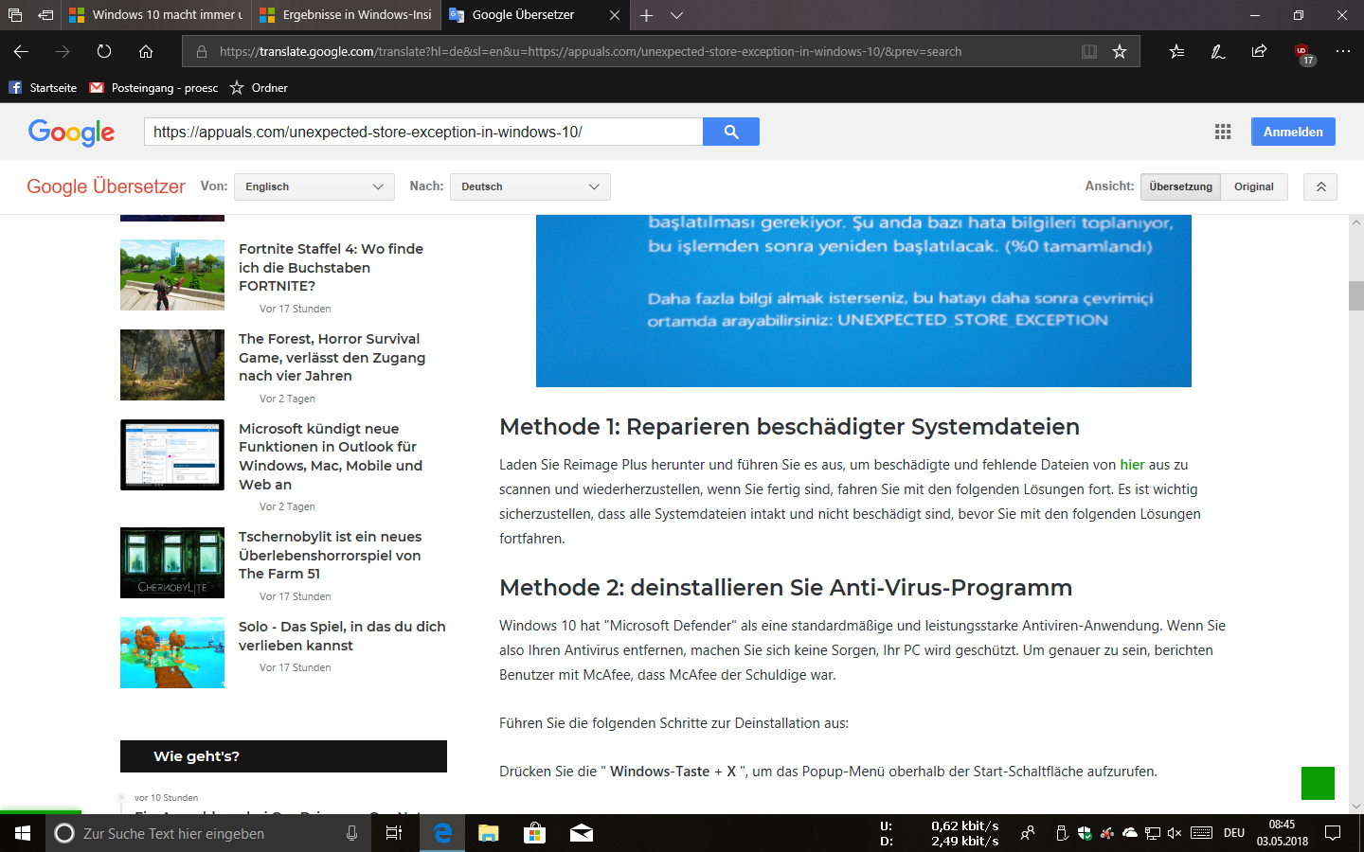Screen dimensions: 1364x852
Task: Open the Ordner favorites folder
Action: pos(259,88)
